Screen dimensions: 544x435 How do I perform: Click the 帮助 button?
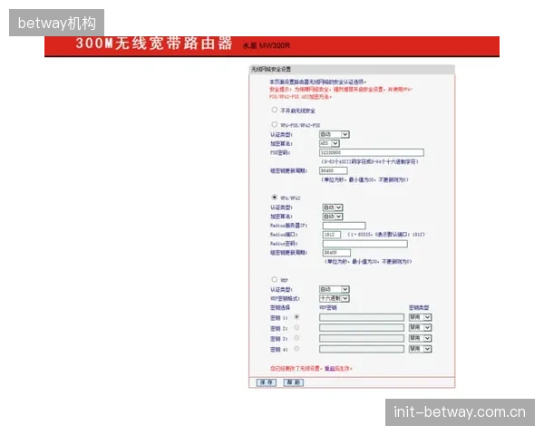294,382
